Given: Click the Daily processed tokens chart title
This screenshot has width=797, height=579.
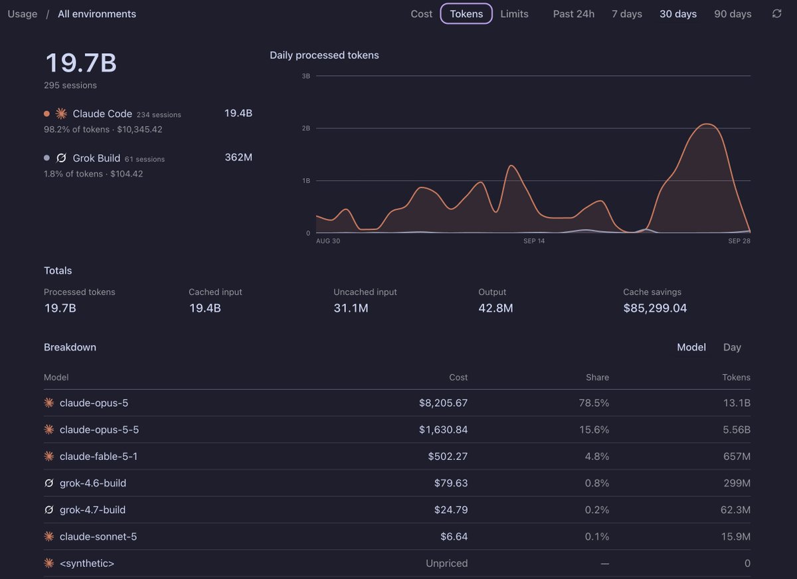Looking at the screenshot, I should pyautogui.click(x=324, y=55).
